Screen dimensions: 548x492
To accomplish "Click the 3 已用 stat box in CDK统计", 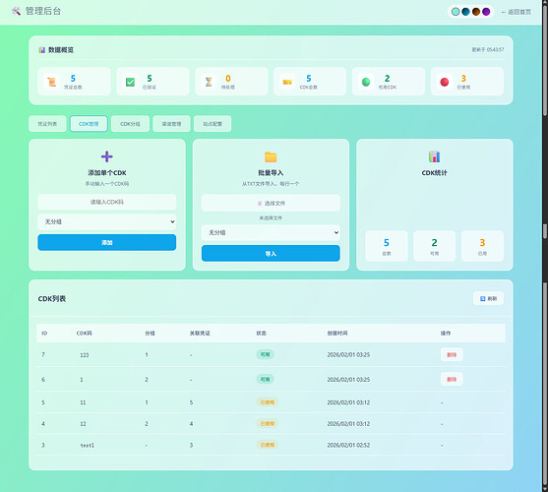I will [482, 246].
